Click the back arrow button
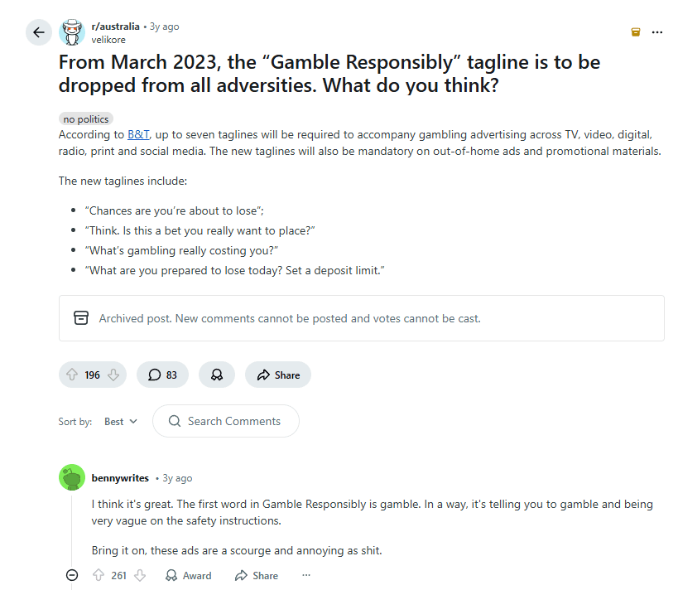 point(39,33)
